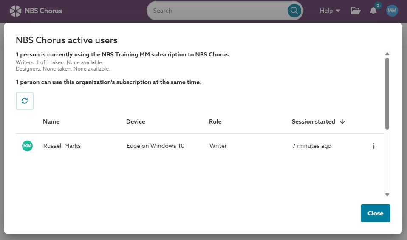Click the Designers availability text line
The height and width of the screenshot is (240, 407).
(63, 69)
